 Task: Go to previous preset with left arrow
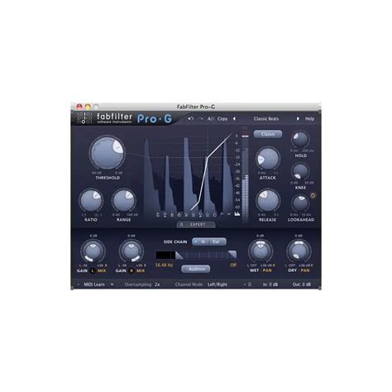pyautogui.click(x=234, y=118)
